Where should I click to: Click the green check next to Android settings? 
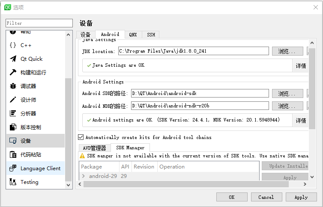89,120
